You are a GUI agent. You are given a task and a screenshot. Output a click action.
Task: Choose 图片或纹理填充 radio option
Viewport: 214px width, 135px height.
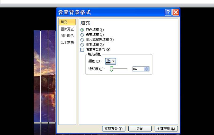82,40
